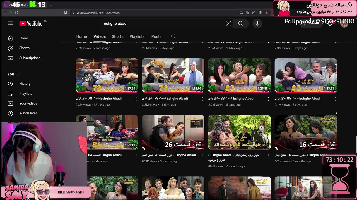Start voice search with the microphone icon
Viewport: 357px width, 200px height.
click(257, 23)
